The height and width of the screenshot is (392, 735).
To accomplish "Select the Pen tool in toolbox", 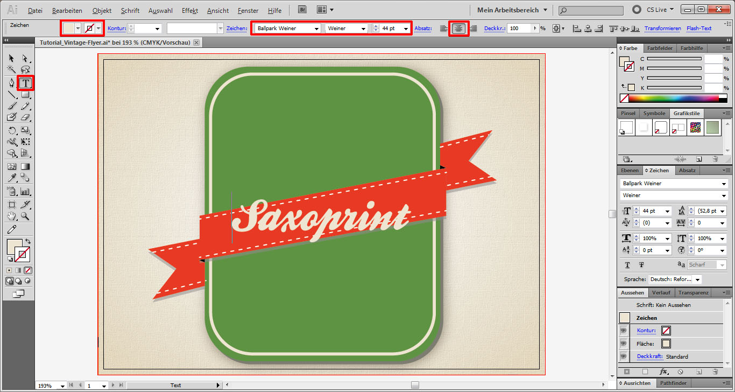I will 12,83.
